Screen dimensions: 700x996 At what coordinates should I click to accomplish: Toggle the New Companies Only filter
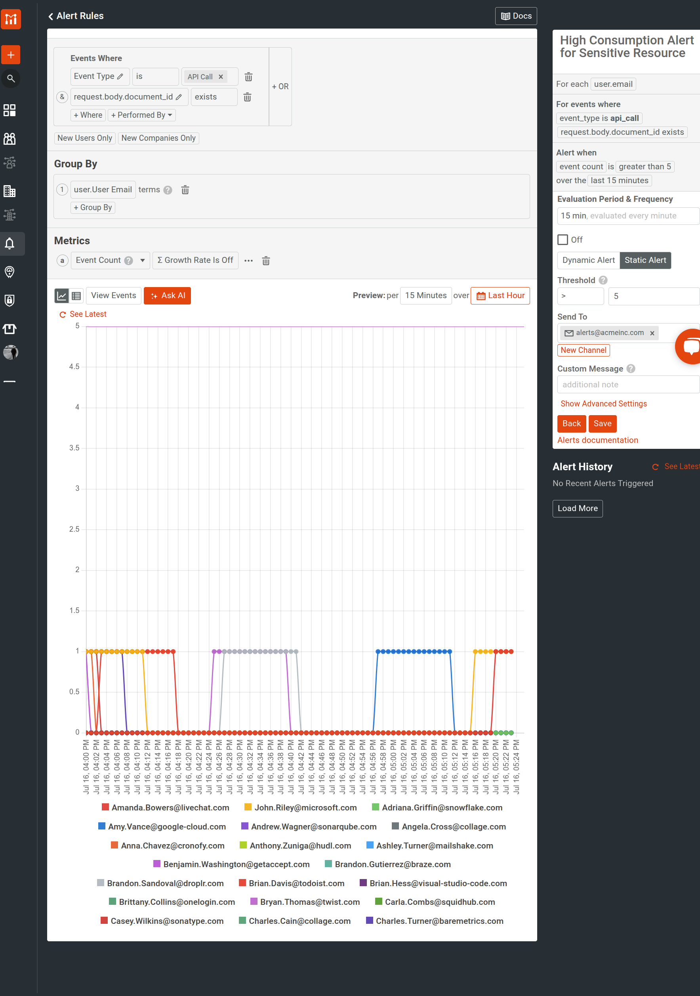[x=158, y=138]
